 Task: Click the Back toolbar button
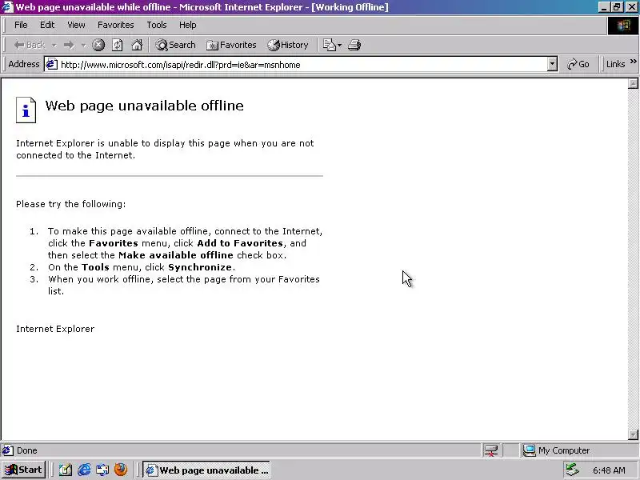[29, 45]
